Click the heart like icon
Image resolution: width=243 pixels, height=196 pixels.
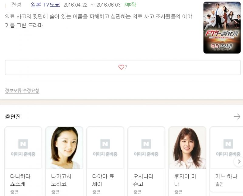pos(121,67)
